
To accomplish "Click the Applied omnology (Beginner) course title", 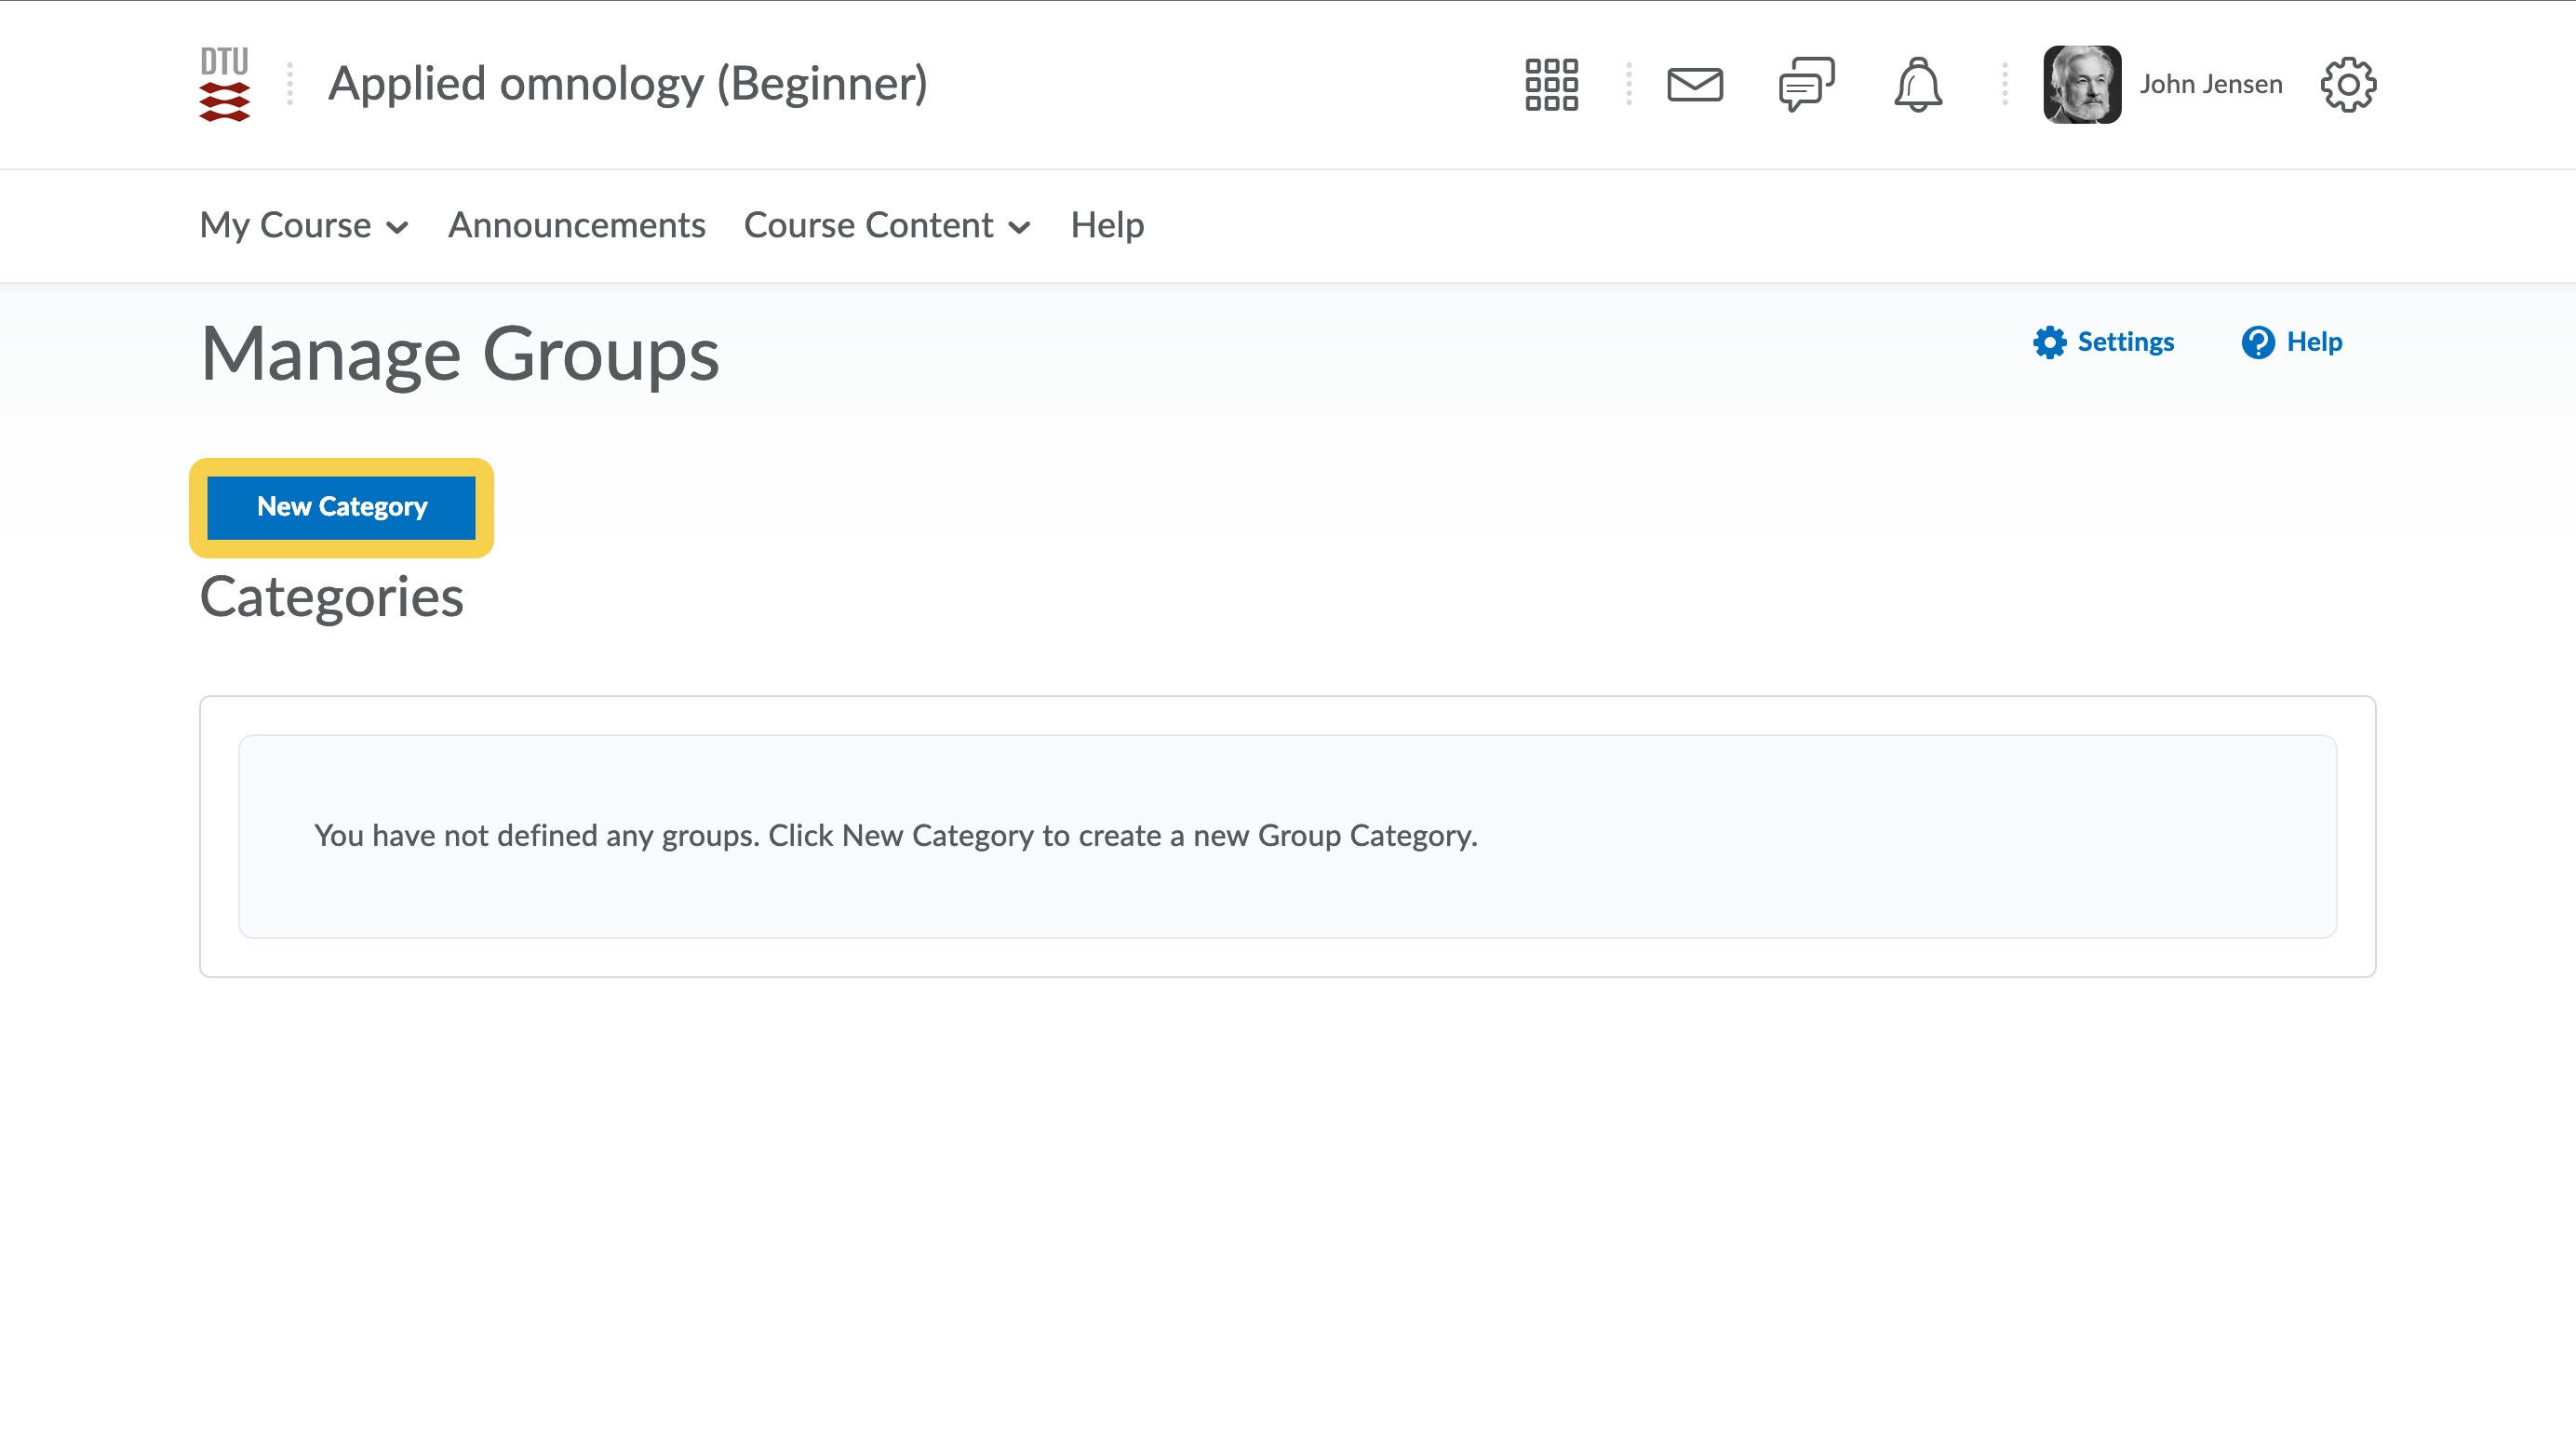I will click(627, 84).
